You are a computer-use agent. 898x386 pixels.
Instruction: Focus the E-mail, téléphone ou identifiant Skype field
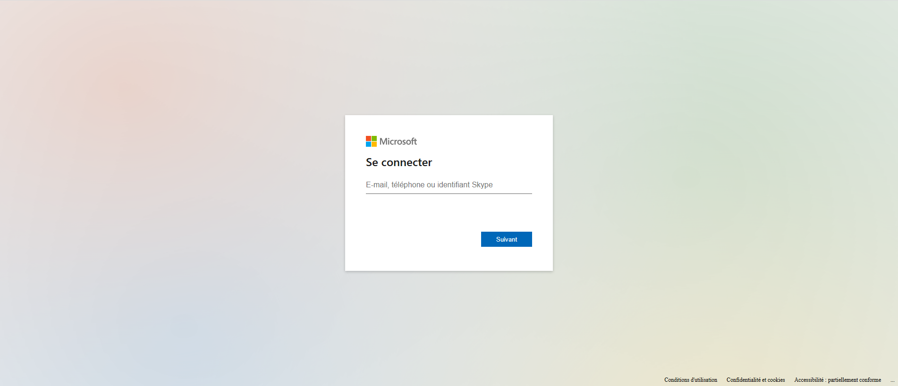coord(449,185)
